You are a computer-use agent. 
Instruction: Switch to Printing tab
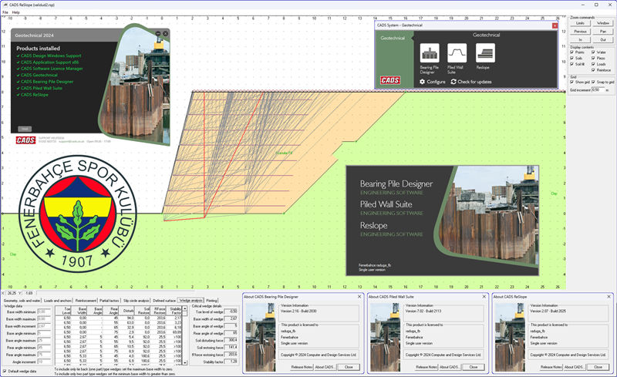coord(211,300)
